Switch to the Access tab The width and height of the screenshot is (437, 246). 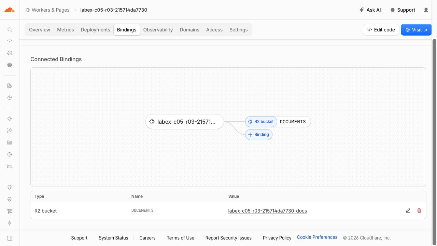214,30
